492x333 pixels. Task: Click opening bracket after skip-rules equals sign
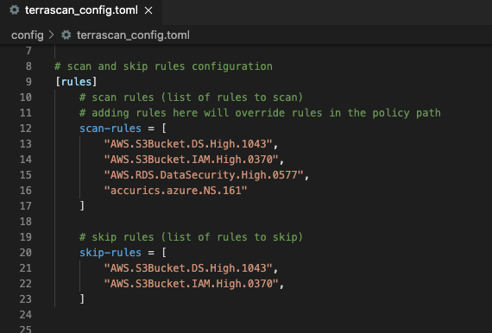[x=164, y=253]
